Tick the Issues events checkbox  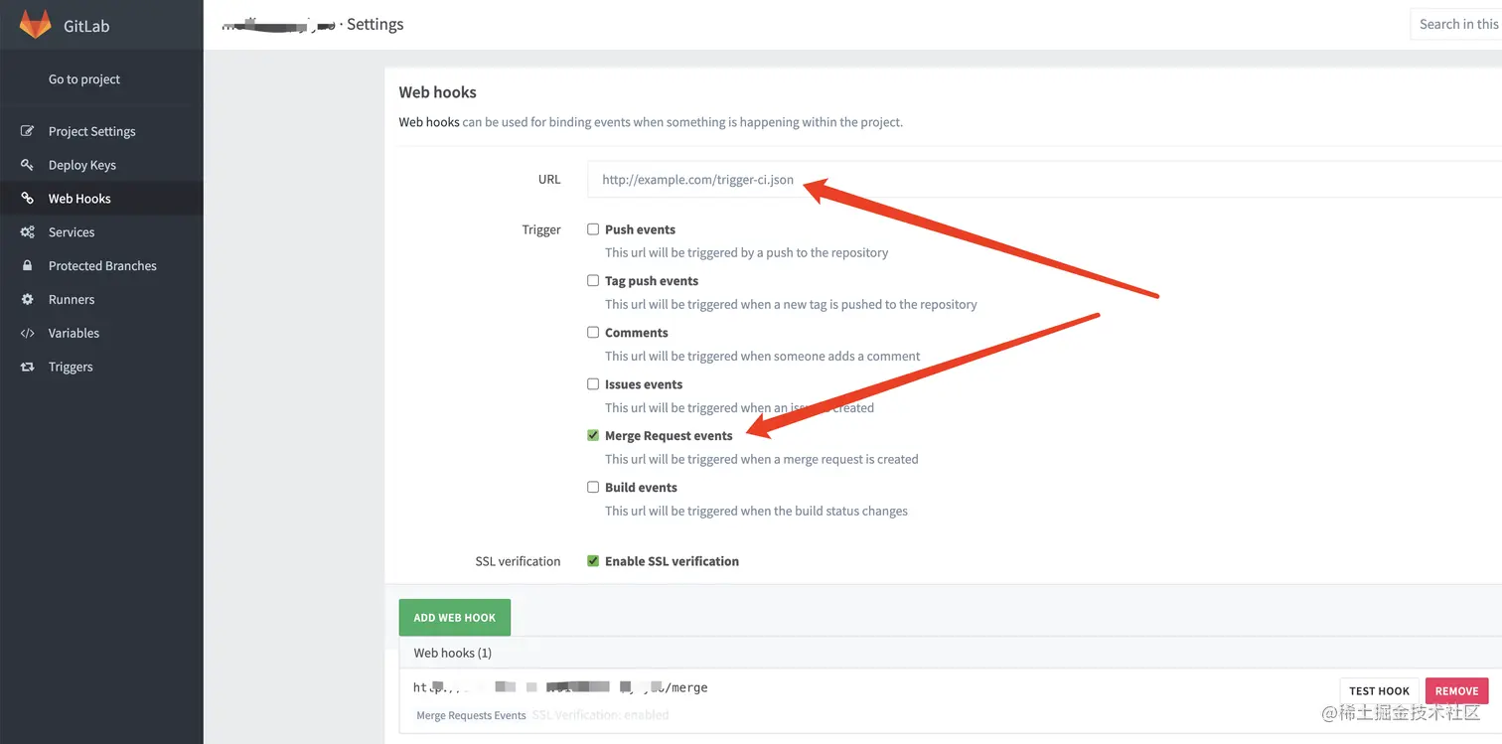click(x=593, y=383)
